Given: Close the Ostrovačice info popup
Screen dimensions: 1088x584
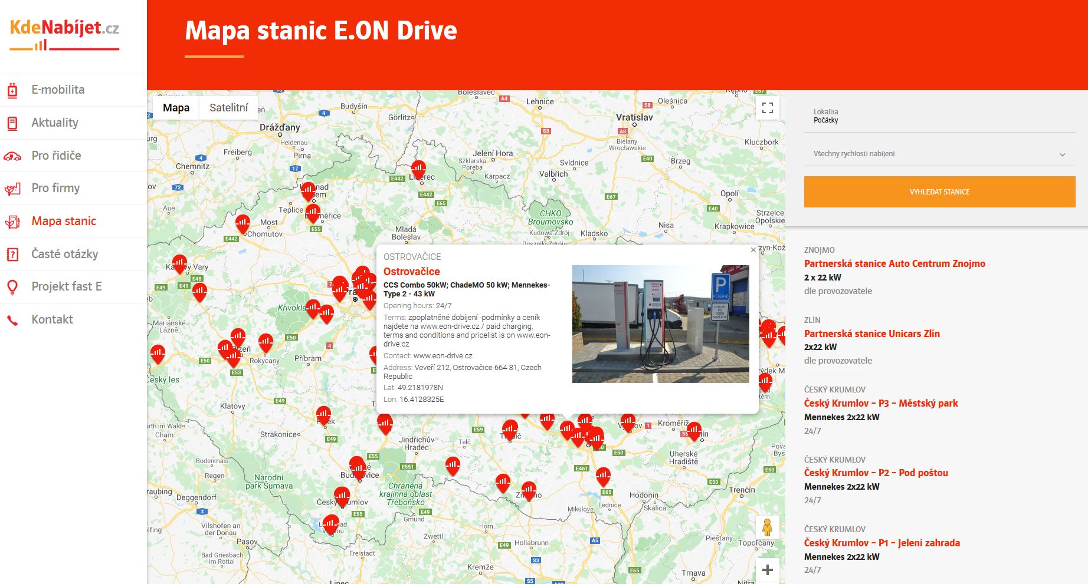Looking at the screenshot, I should pyautogui.click(x=753, y=250).
